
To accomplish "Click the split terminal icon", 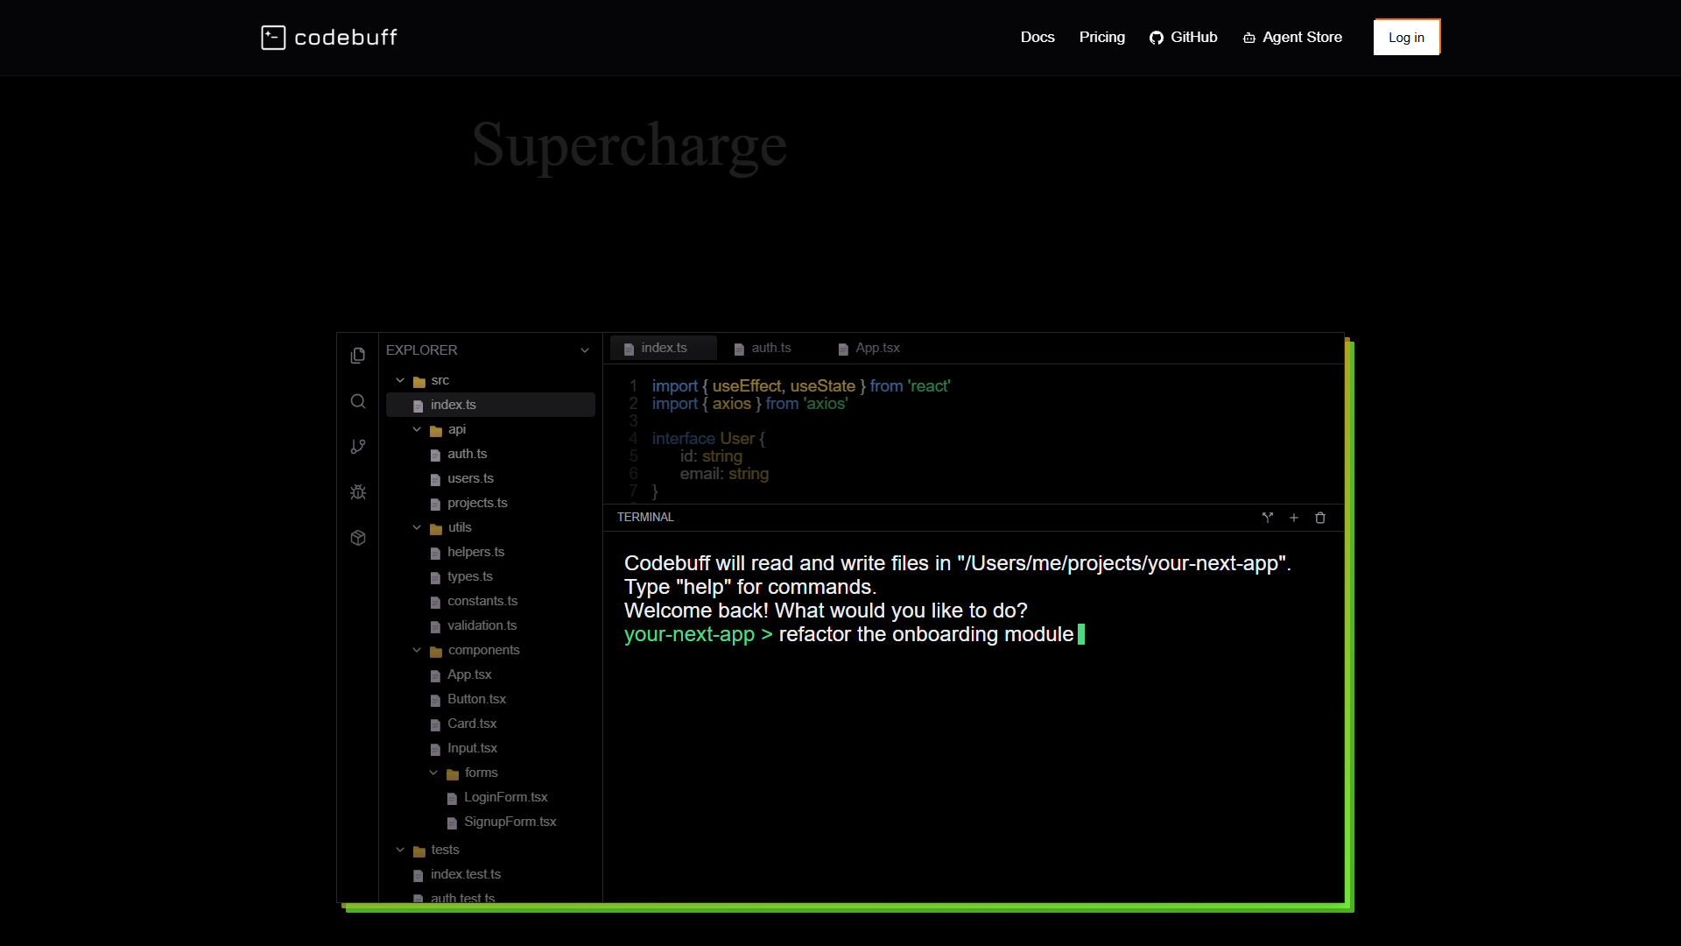I will point(1267,518).
